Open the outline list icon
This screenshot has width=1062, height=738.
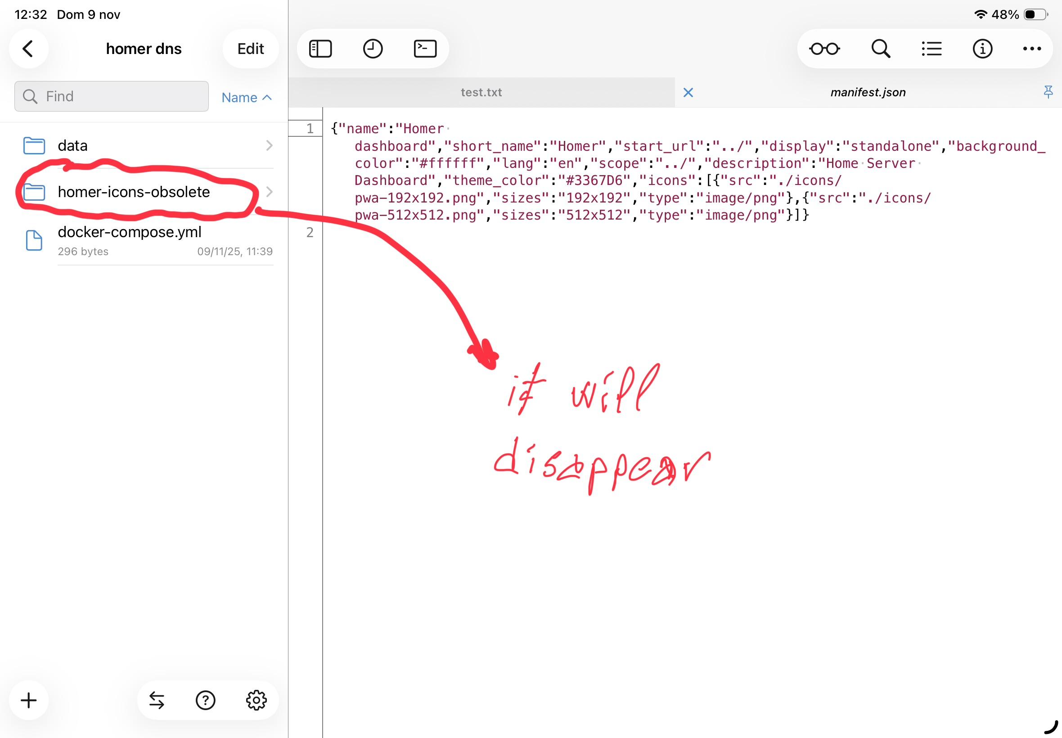tap(931, 49)
